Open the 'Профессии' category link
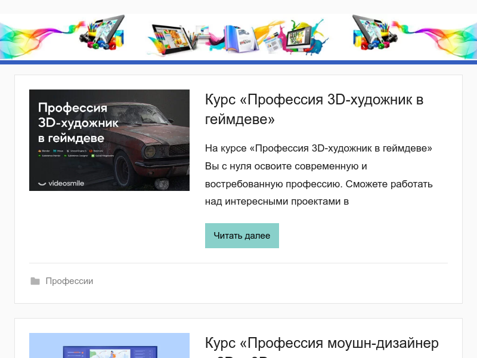This screenshot has width=477, height=358. (69, 281)
